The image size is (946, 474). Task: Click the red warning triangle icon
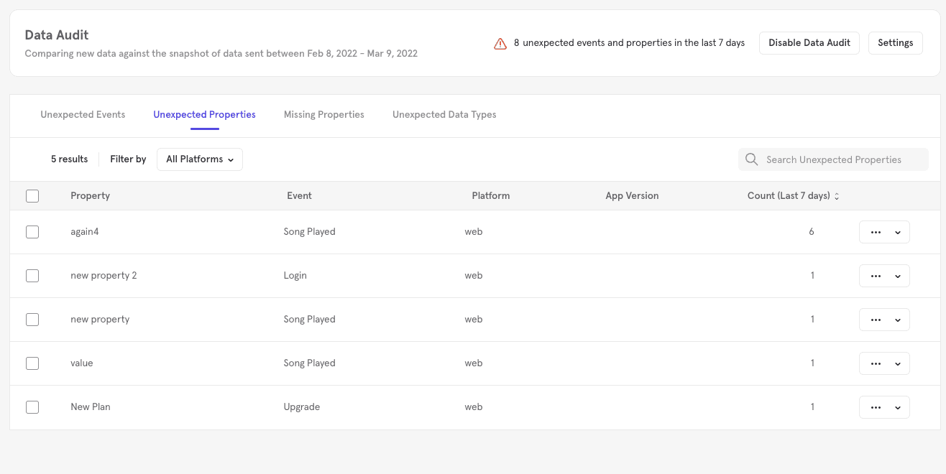[x=500, y=43]
